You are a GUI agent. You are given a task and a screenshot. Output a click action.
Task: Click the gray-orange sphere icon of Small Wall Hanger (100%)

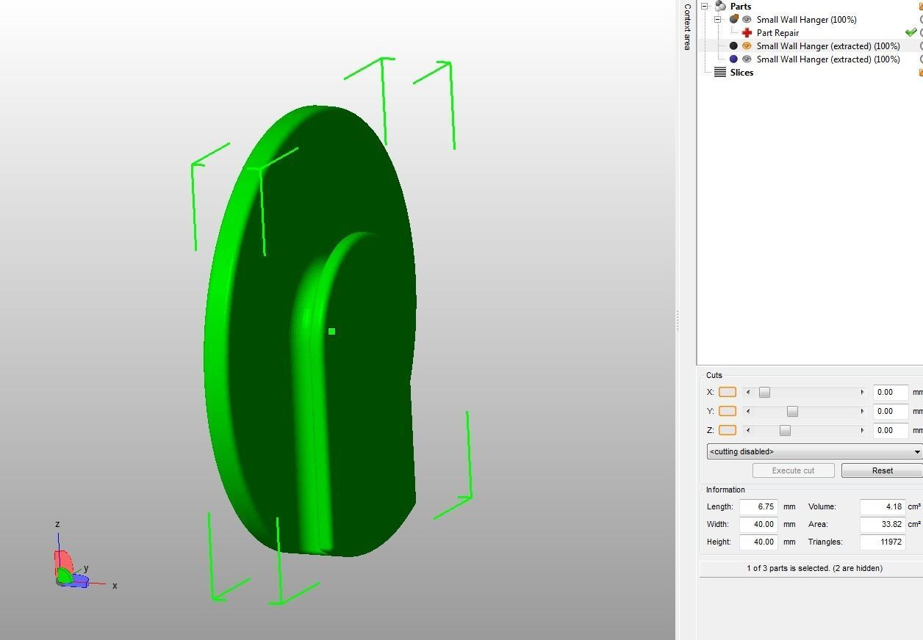[733, 19]
